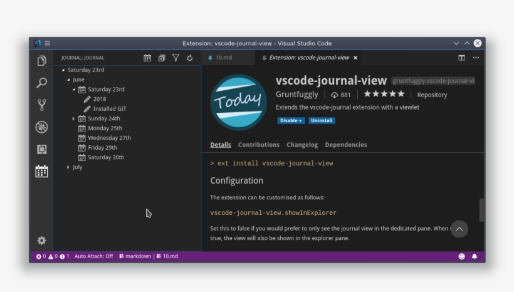Collapse the June month node
The width and height of the screenshot is (514, 292).
click(68, 80)
